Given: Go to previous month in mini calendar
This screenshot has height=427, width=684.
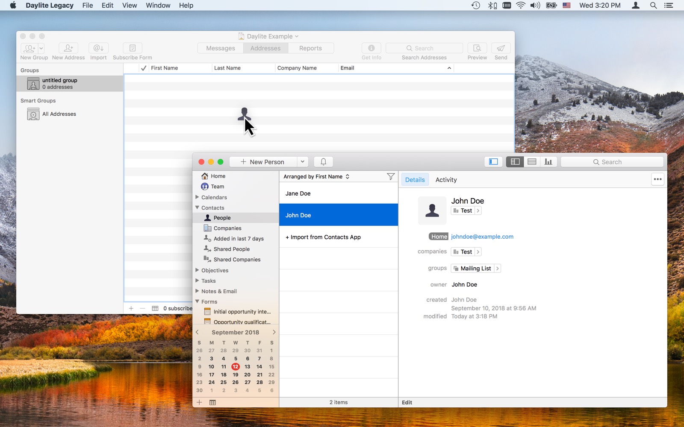Looking at the screenshot, I should tap(197, 332).
